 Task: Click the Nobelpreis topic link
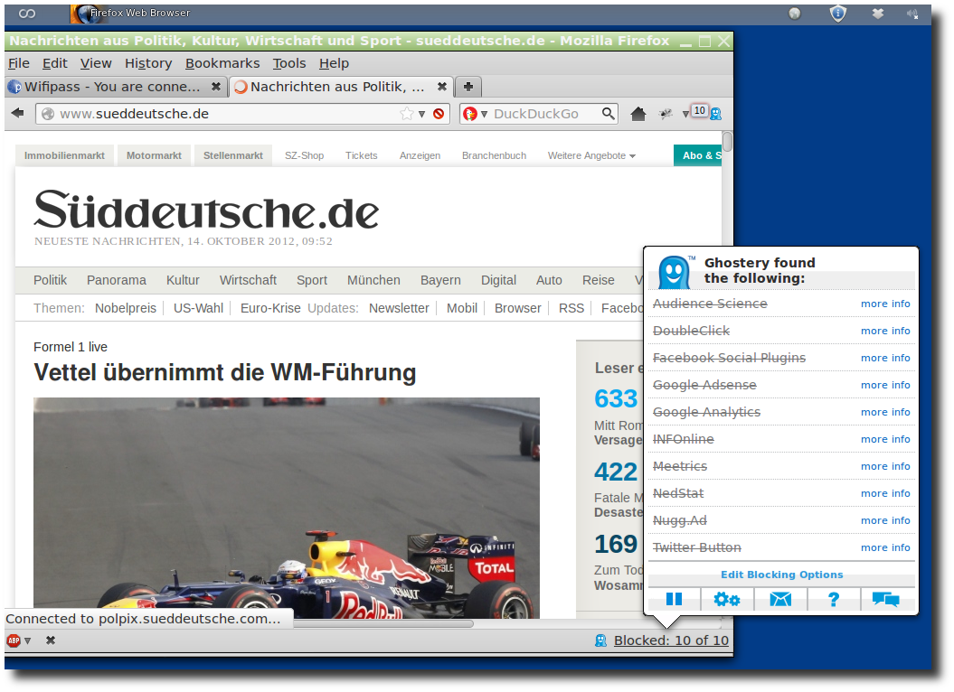coord(126,308)
